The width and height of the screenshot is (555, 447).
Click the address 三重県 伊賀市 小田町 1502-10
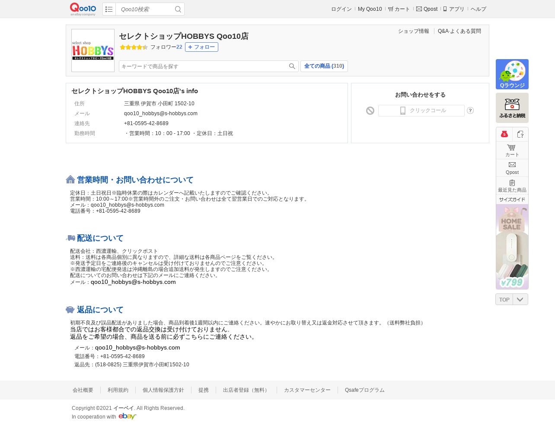point(159,104)
